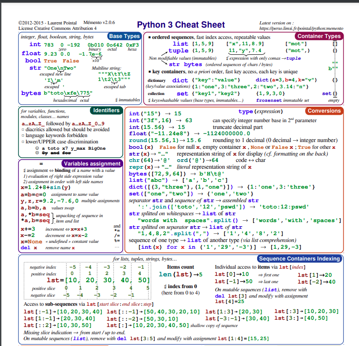Click the "Python 3 Cheat Sheet" title
The width and height of the screenshot is (359, 346).
[181, 25]
